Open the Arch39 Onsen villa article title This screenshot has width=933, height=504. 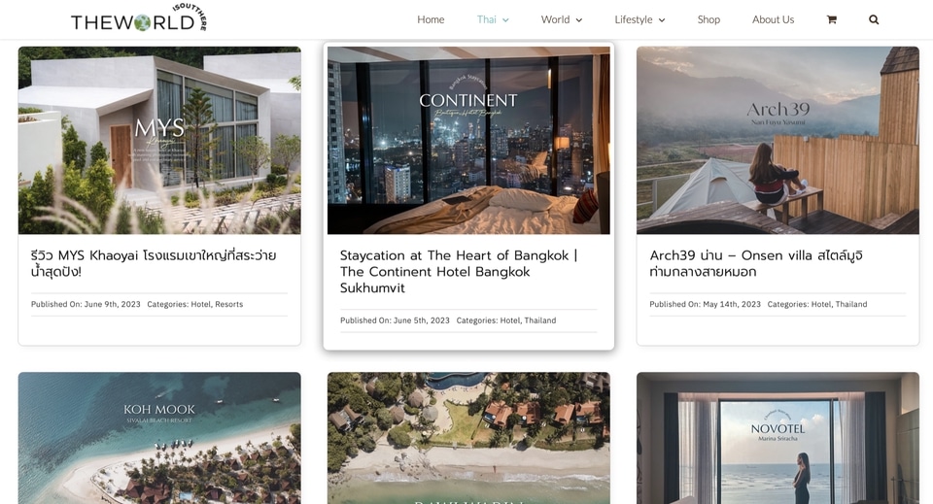click(x=756, y=263)
